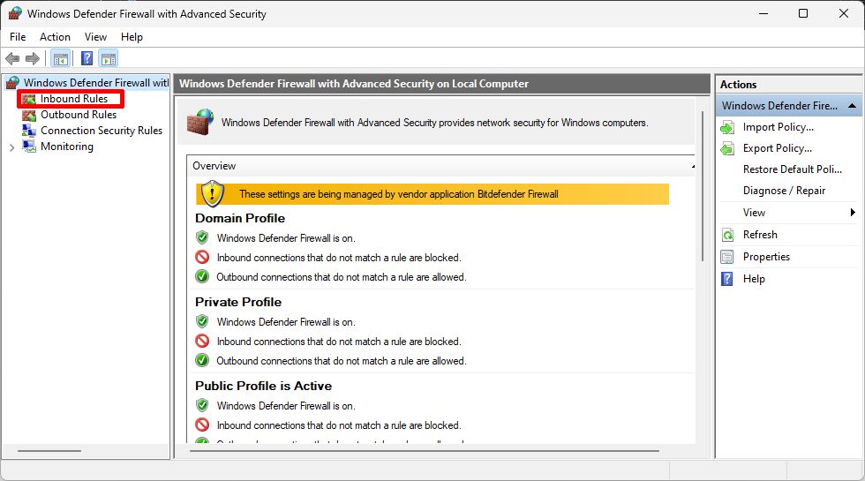
Task: Collapse the Overview section arrow
Action: tap(693, 166)
